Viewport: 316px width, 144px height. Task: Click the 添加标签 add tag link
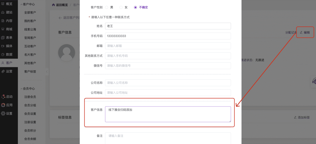tap(302, 117)
